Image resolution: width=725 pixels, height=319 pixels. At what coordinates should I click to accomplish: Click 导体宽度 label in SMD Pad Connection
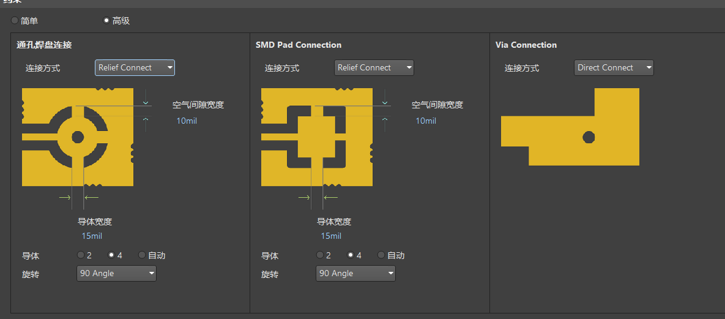point(334,222)
